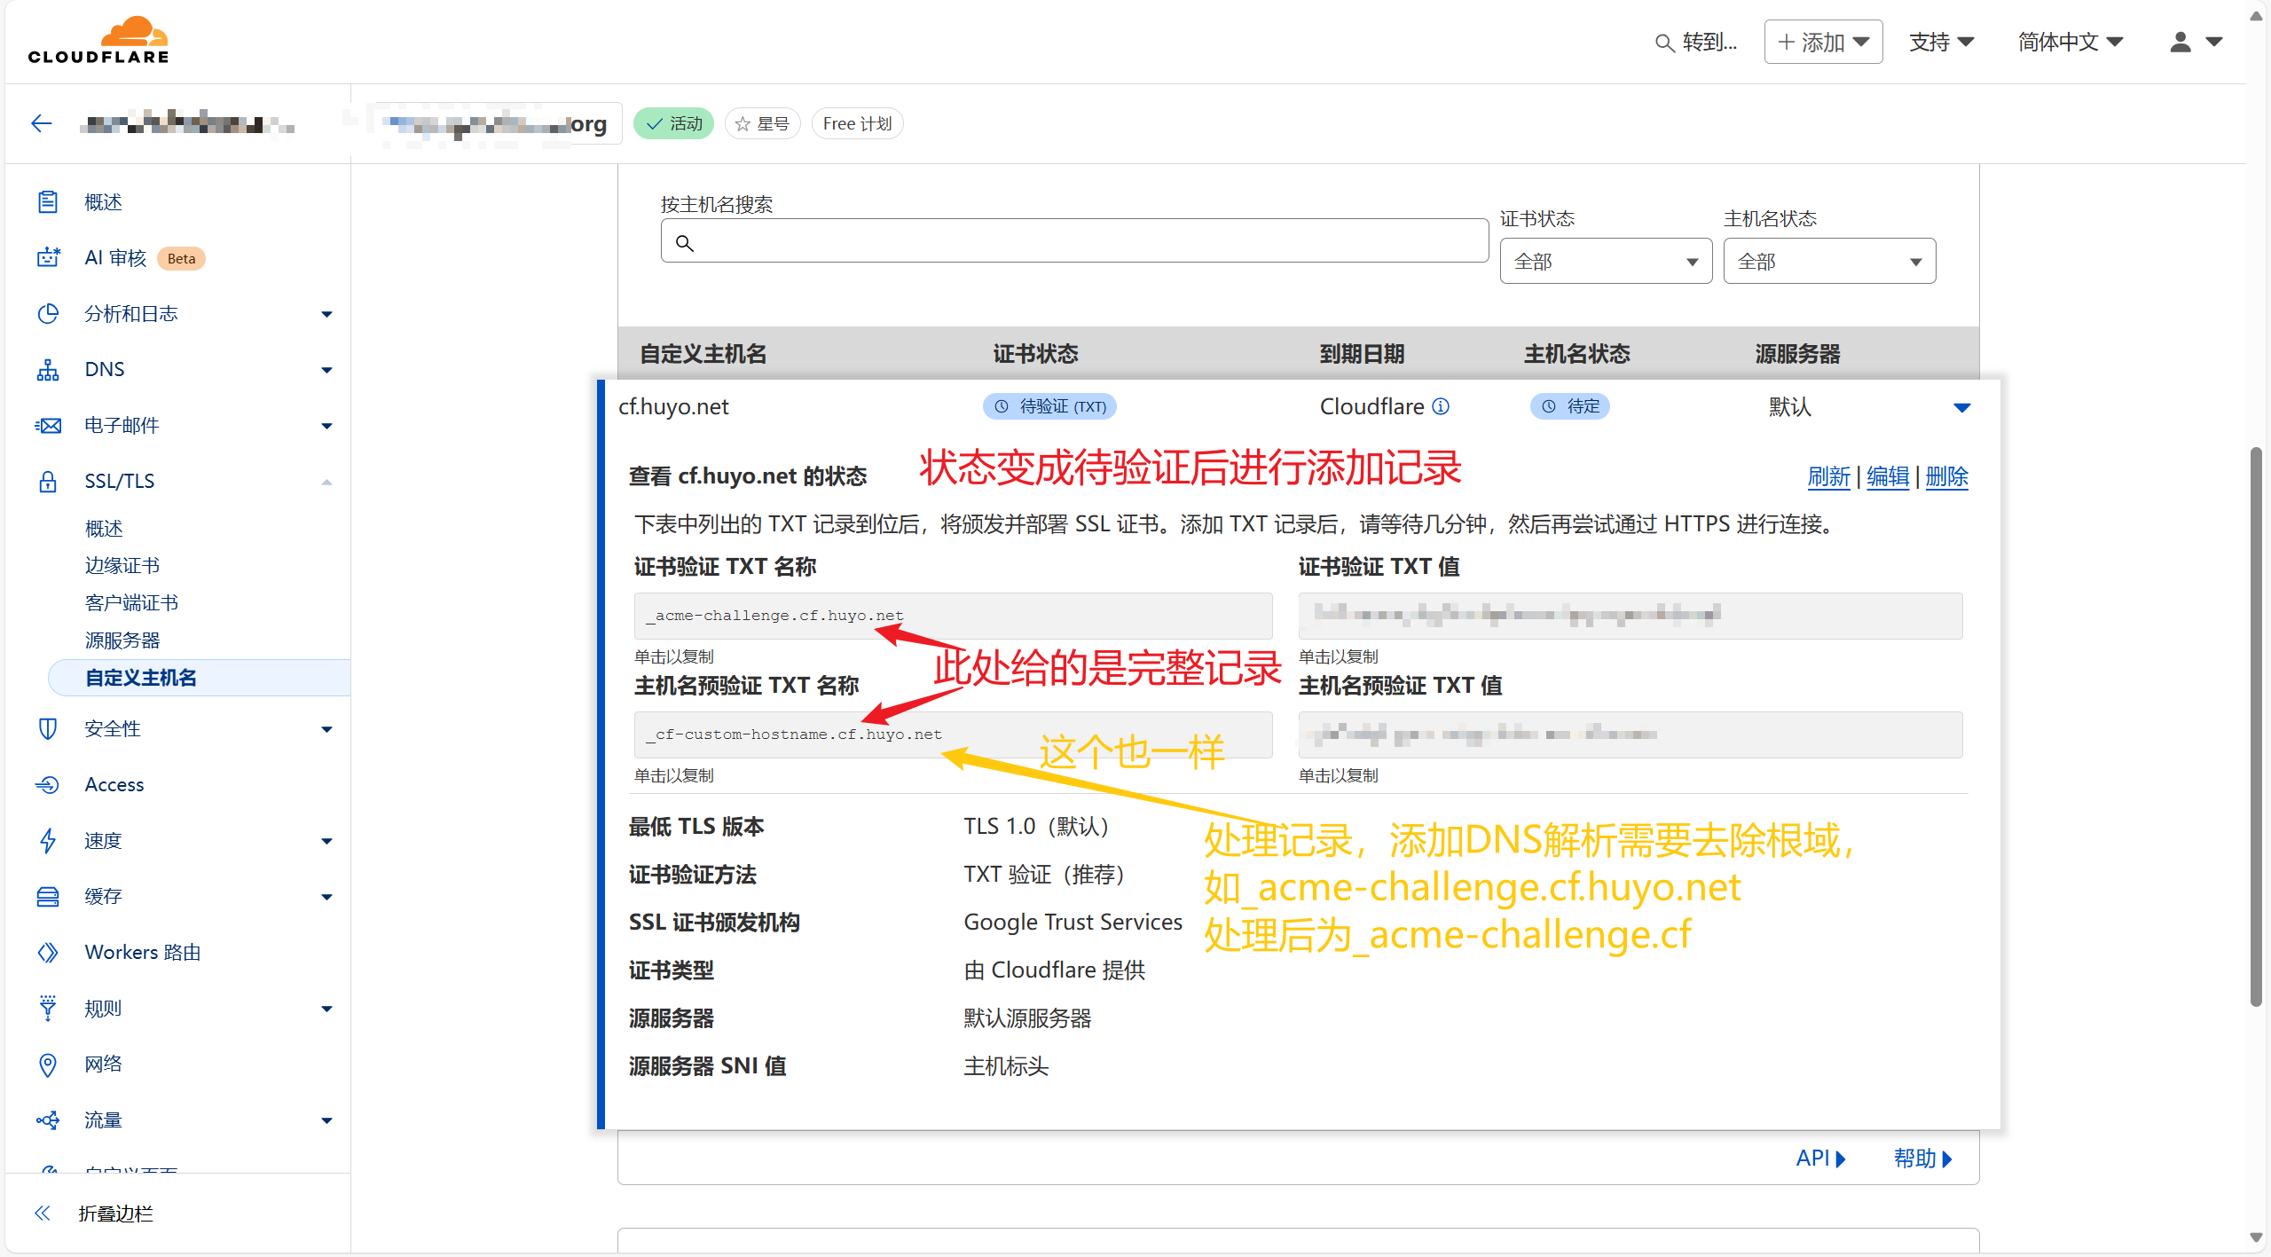This screenshot has width=2271, height=1257.
Task: Open the API link
Action: pos(1820,1158)
